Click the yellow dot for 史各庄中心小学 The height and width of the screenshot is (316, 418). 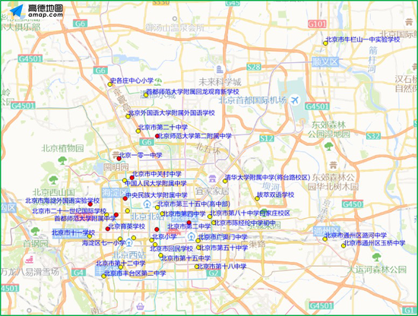tap(110, 84)
